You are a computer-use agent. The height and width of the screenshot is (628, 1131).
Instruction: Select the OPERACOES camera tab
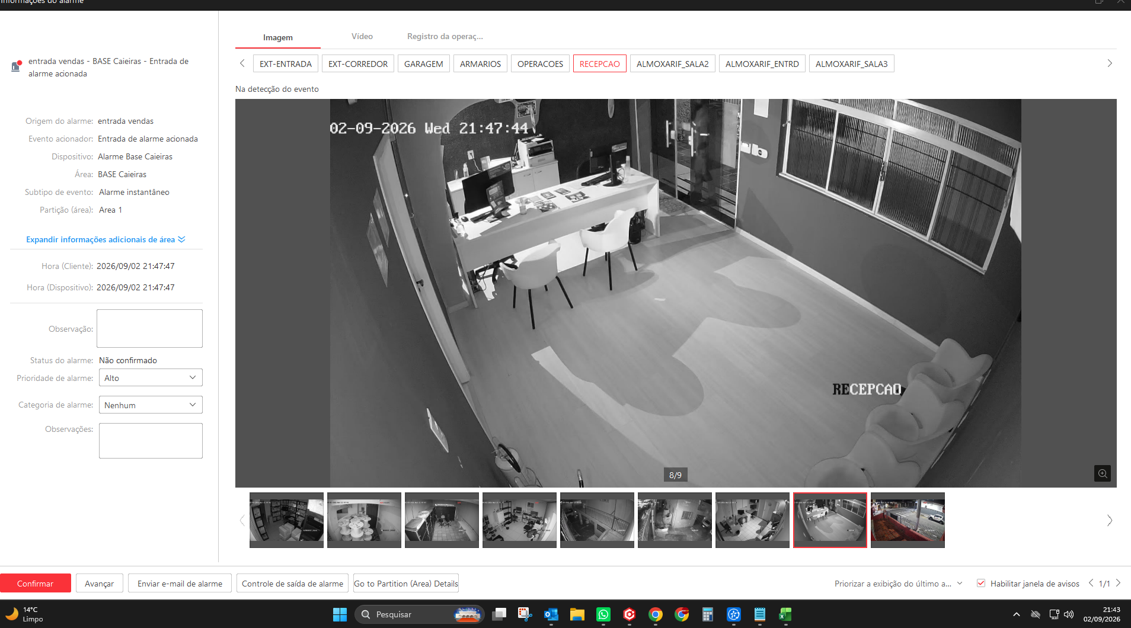click(541, 63)
